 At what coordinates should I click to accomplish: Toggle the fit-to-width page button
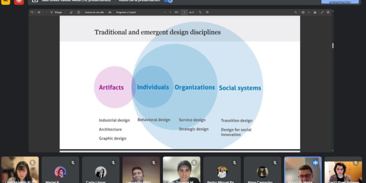click(176, 13)
